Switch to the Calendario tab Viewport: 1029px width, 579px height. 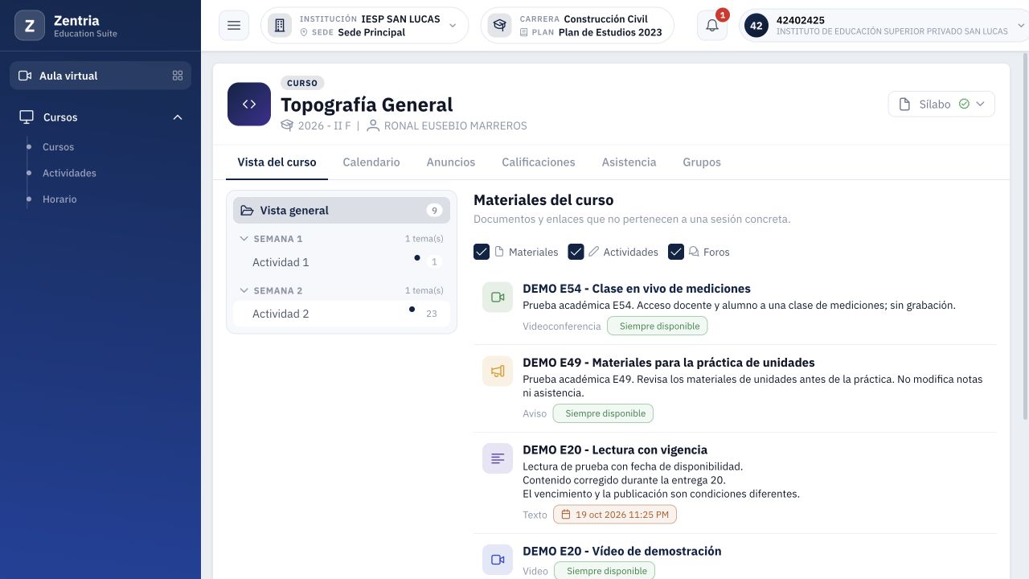point(371,162)
